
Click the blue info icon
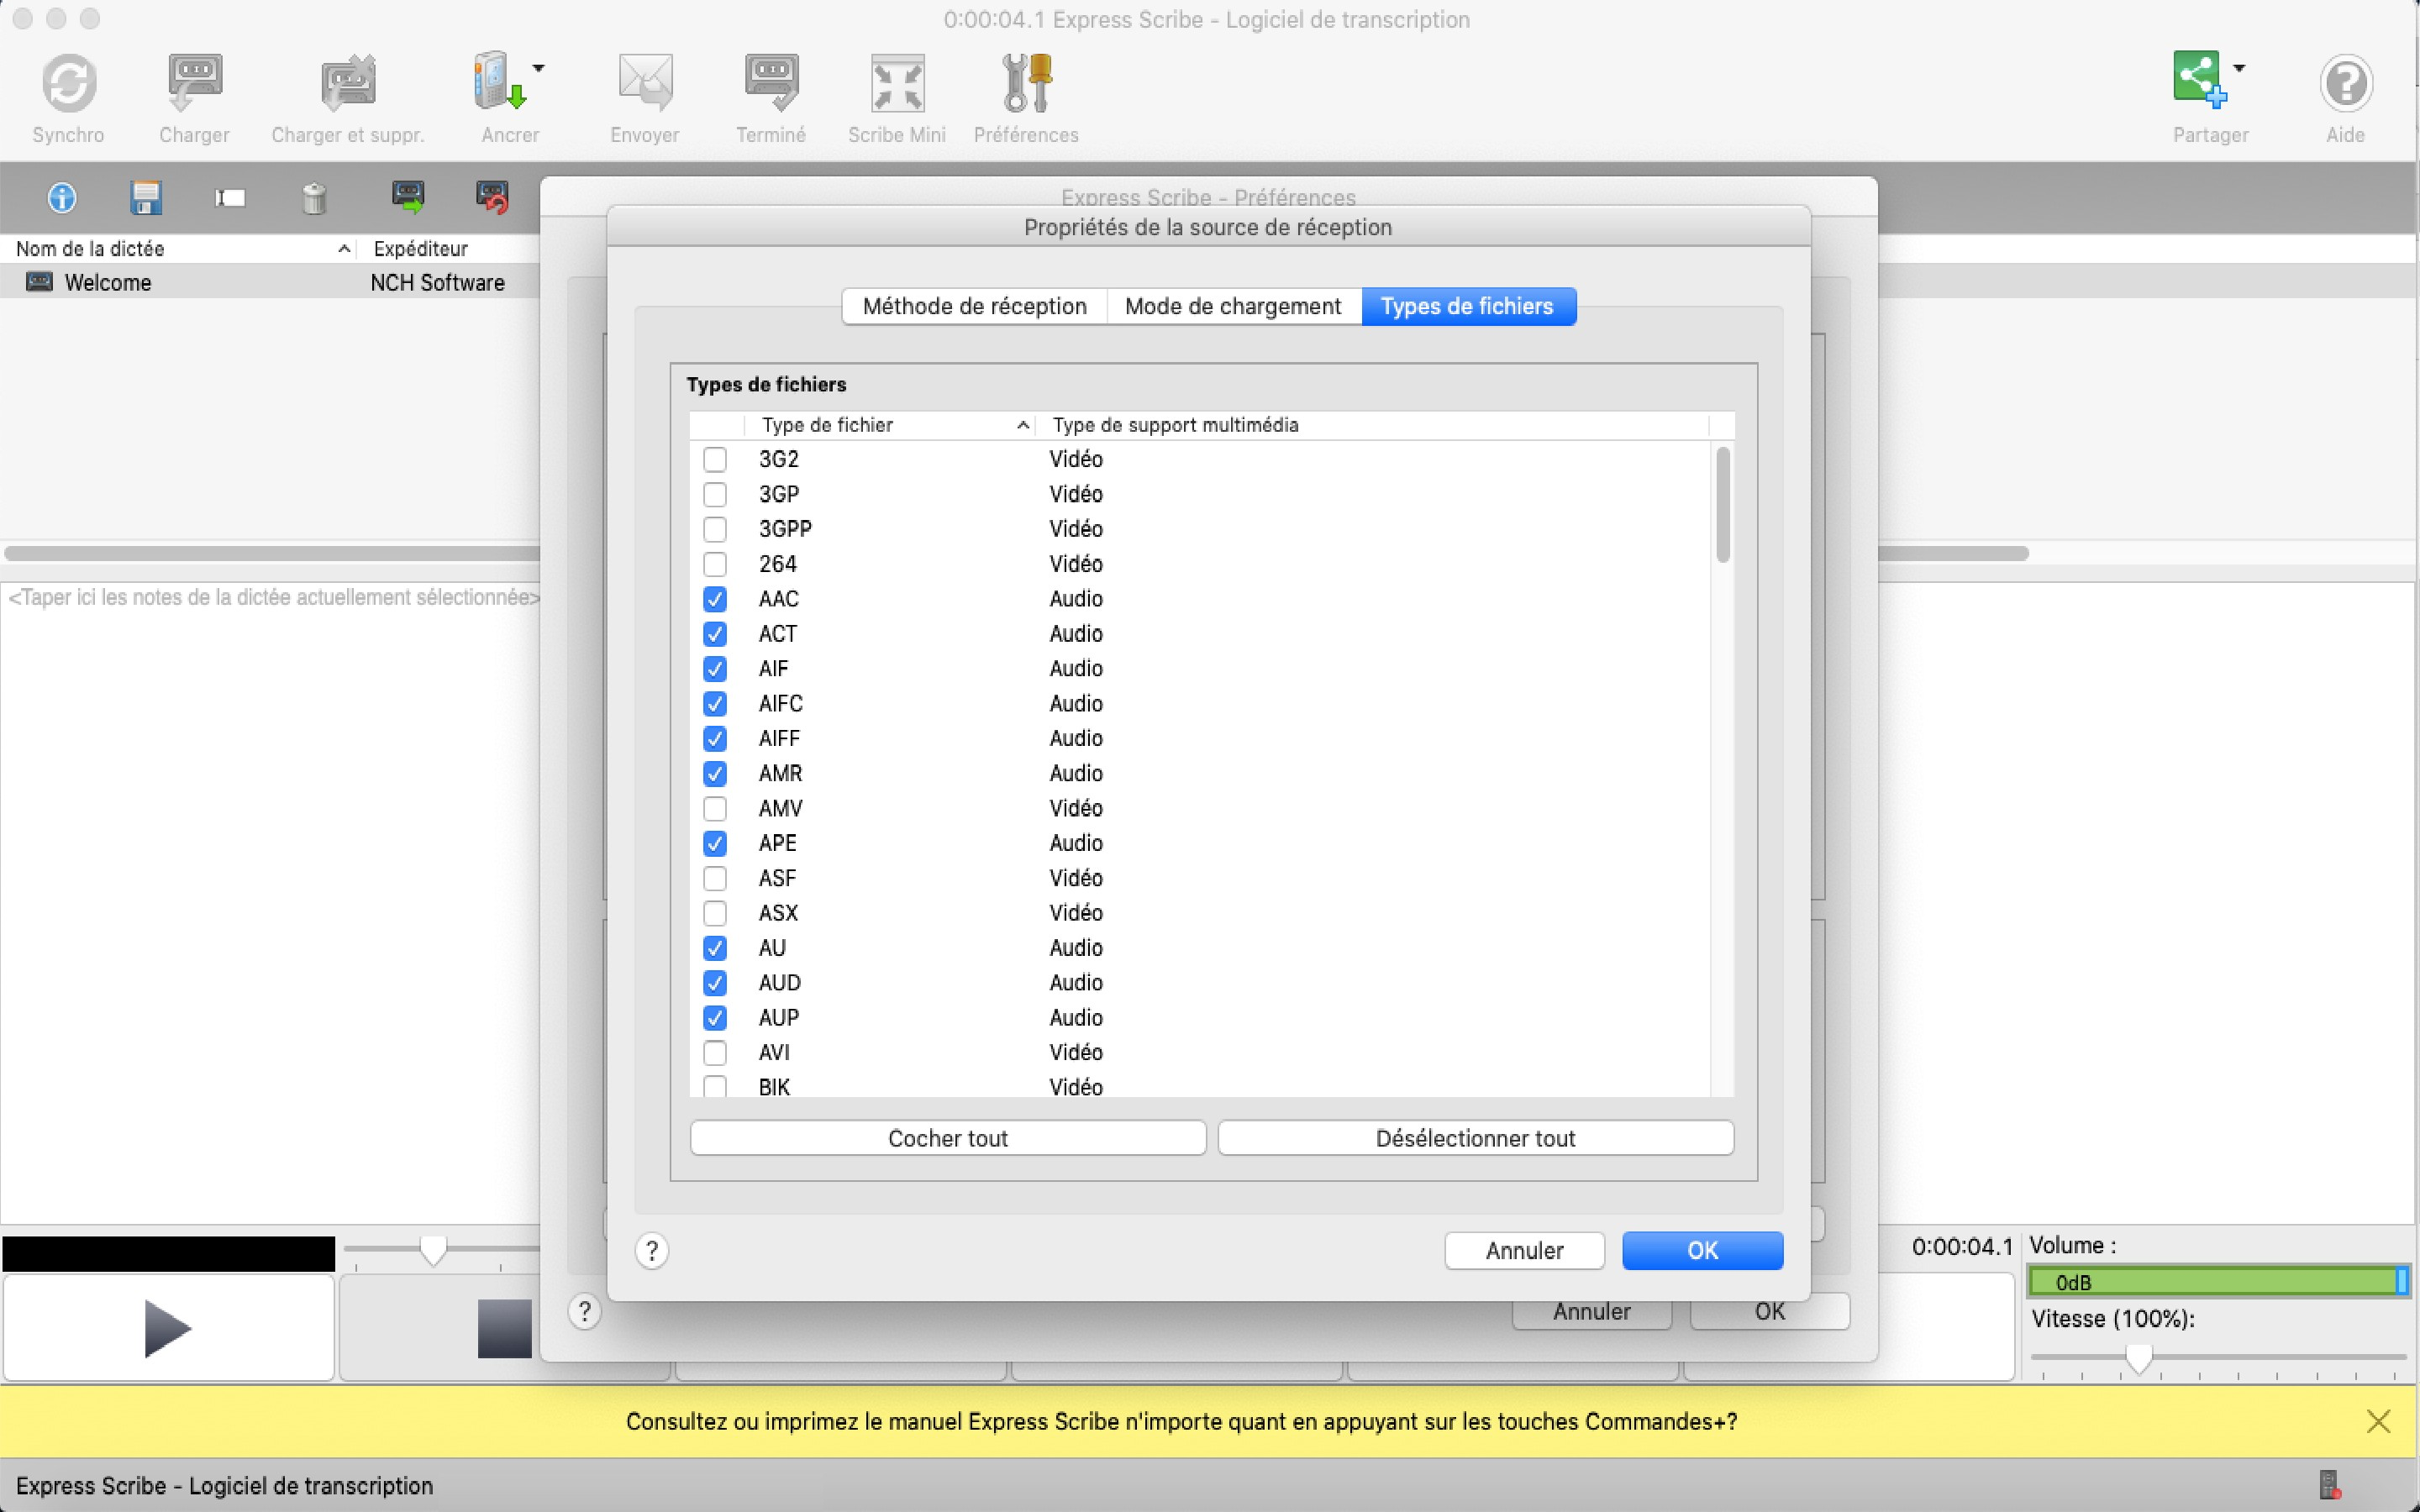62,198
